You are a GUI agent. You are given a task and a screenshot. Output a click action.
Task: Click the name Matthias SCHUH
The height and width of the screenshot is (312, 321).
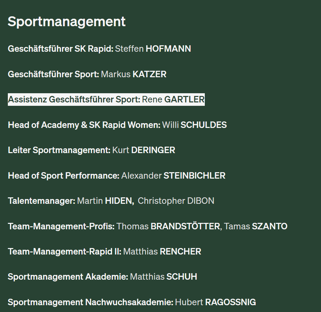[x=164, y=277]
